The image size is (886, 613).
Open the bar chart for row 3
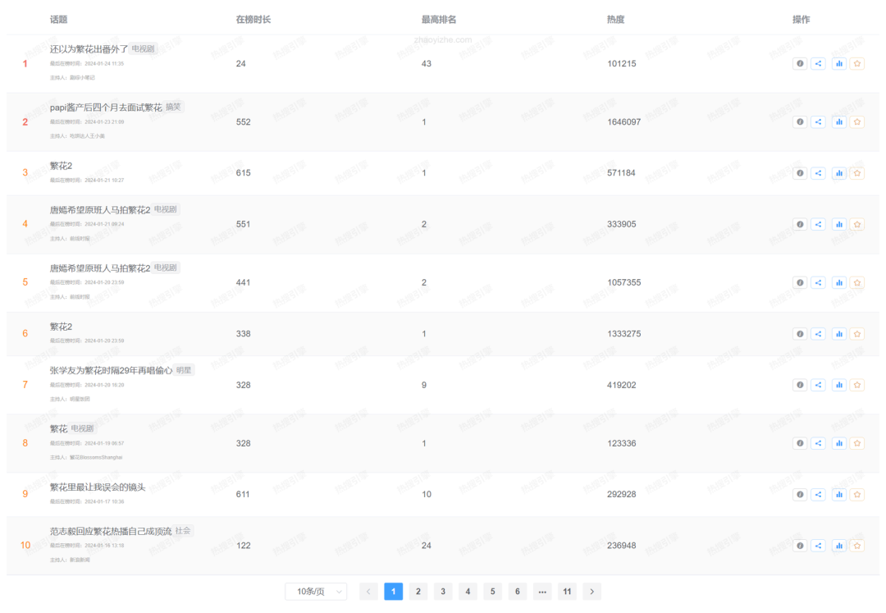838,173
